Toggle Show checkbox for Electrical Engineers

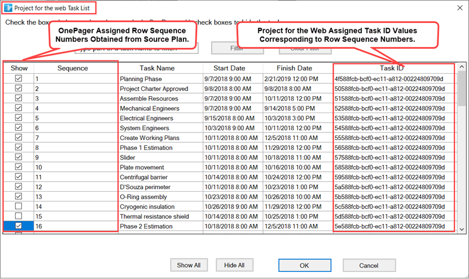pos(19,118)
